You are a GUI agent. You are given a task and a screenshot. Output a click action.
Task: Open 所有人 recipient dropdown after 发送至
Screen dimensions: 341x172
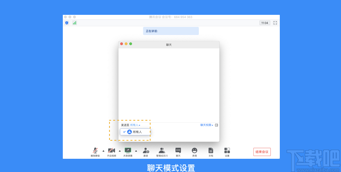pyautogui.click(x=135, y=125)
